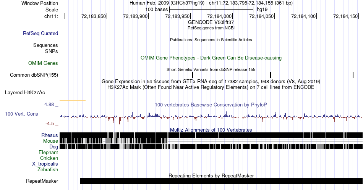Click the RefSeq genes from NCBI title
This screenshot has width=363, height=190.
(x=211, y=28)
